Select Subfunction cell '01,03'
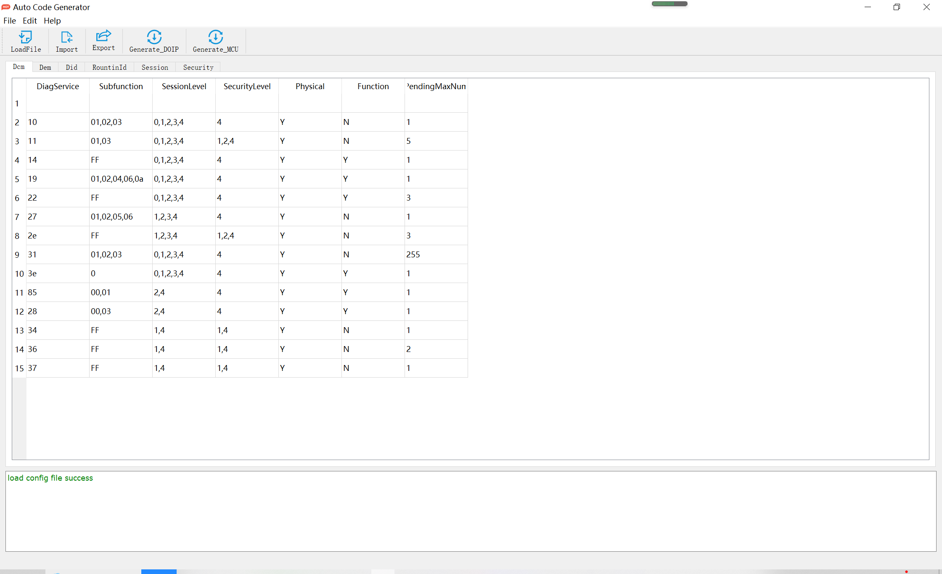Screen dimensions: 942x574 coord(121,141)
